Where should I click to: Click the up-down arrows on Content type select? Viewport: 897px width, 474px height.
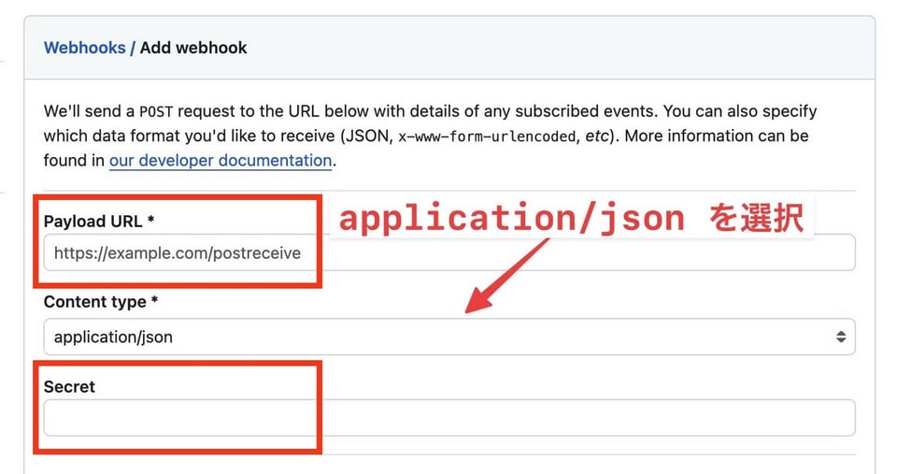click(x=841, y=337)
